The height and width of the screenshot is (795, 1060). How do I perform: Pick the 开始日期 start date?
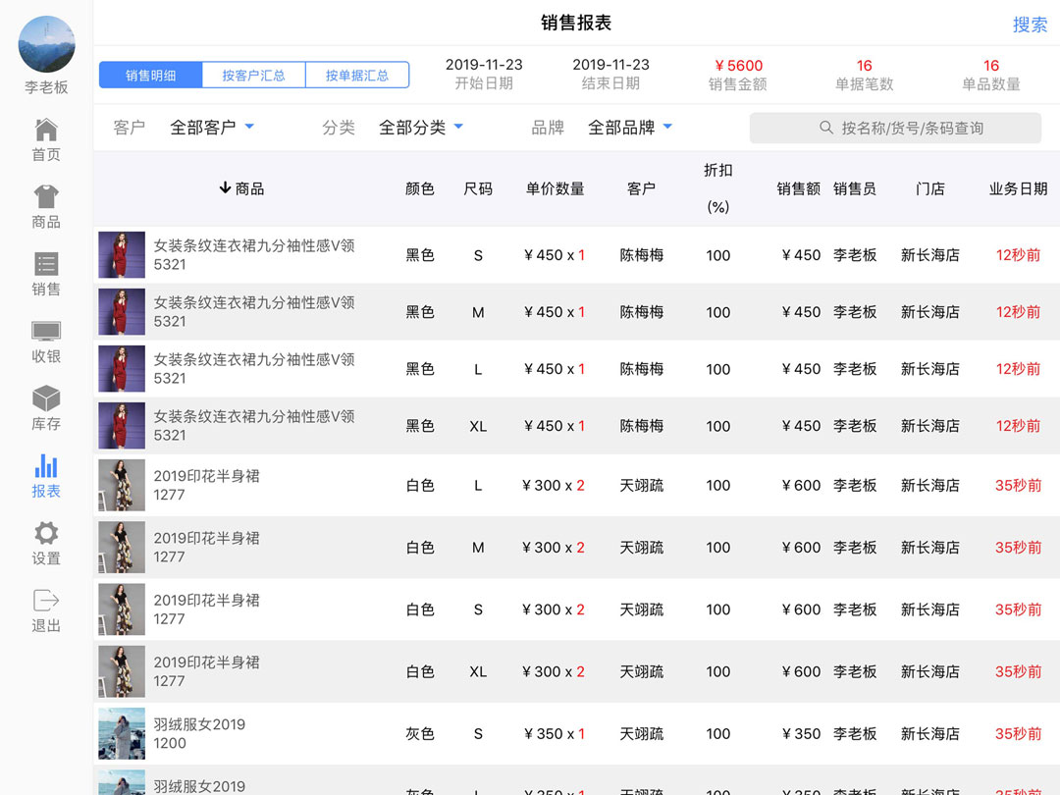tap(484, 74)
